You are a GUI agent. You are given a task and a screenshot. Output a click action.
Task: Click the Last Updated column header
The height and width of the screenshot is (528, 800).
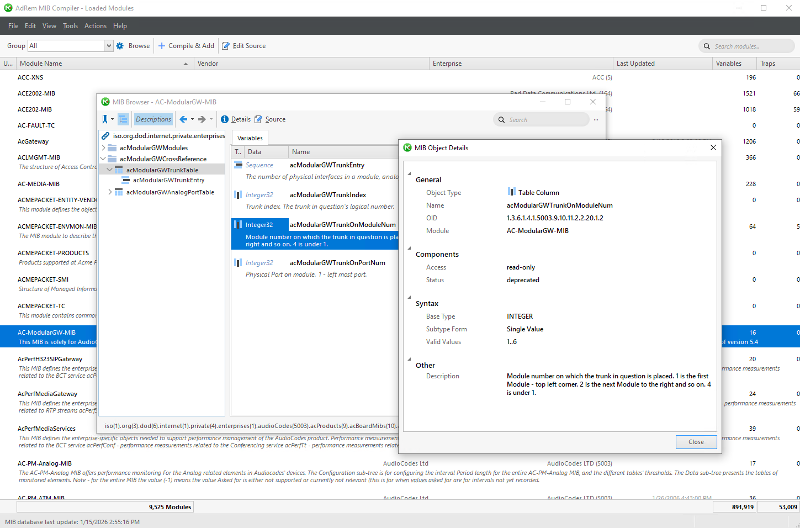[663, 64]
